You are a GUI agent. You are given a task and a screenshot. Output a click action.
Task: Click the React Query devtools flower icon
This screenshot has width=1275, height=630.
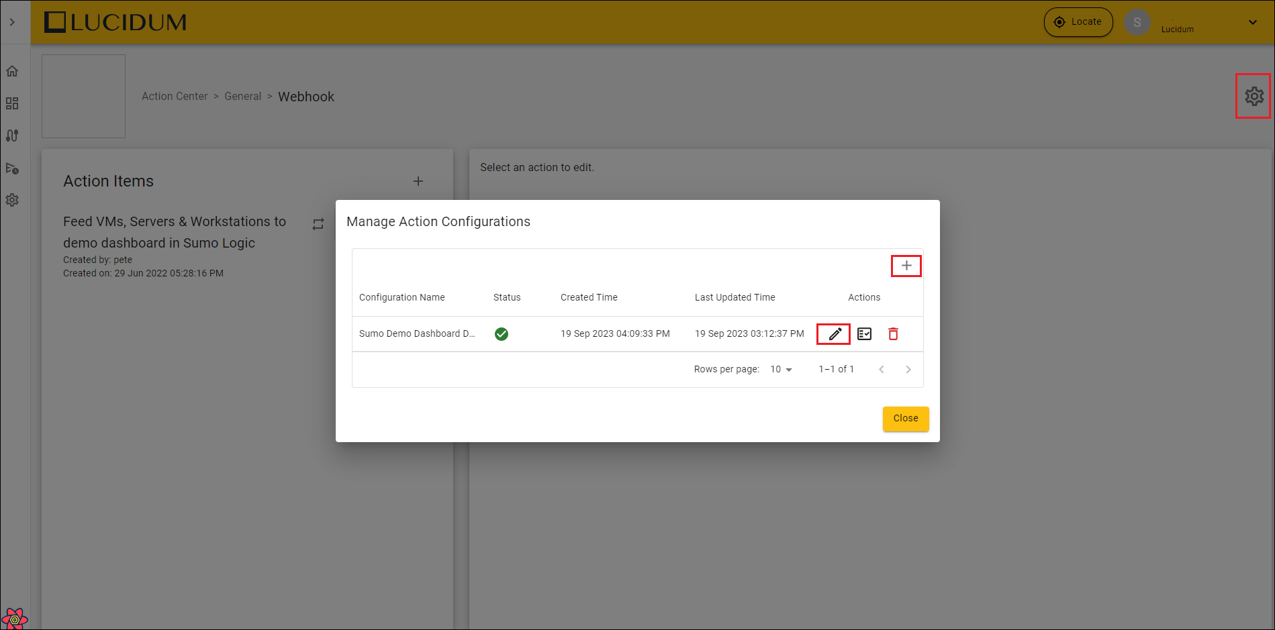pos(15,619)
